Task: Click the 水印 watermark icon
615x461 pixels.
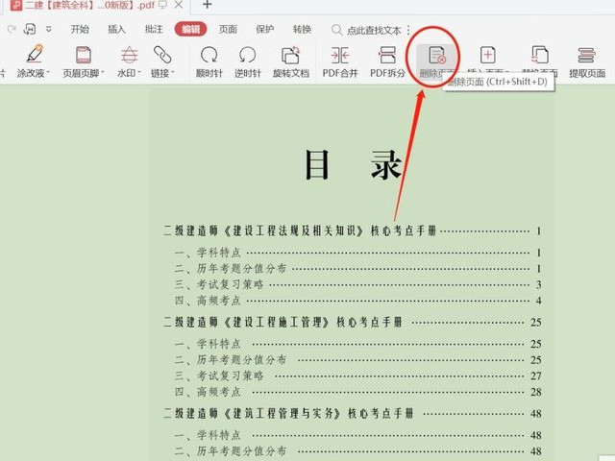Action: tap(129, 55)
